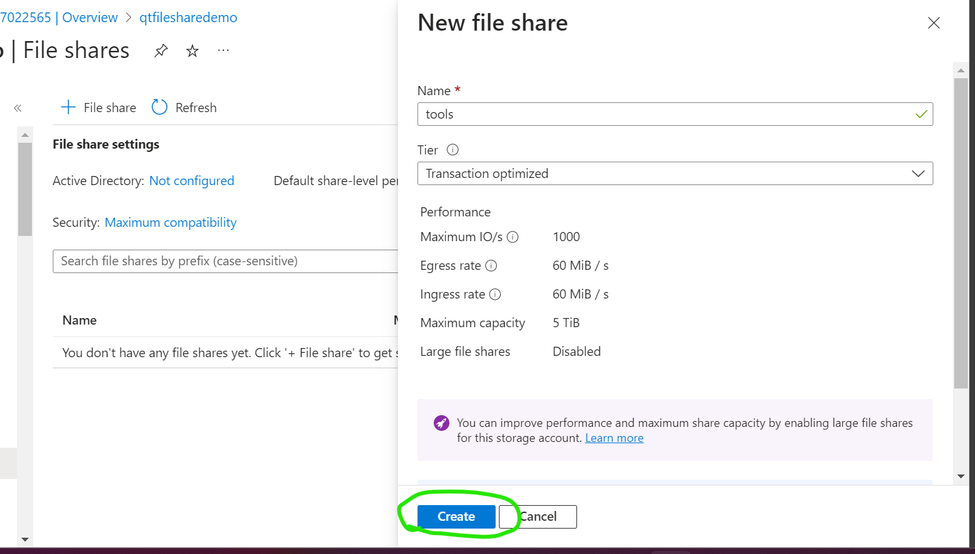
Task: Open Maximum compatibility security setting
Action: [x=171, y=222]
